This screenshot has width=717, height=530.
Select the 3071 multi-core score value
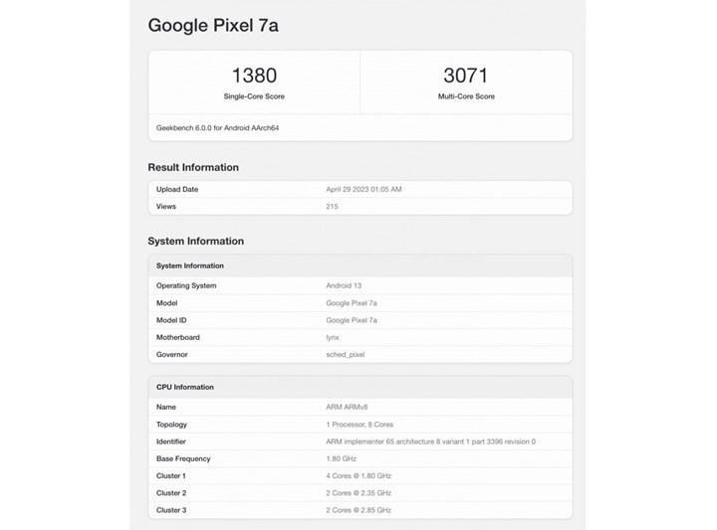pyautogui.click(x=465, y=76)
